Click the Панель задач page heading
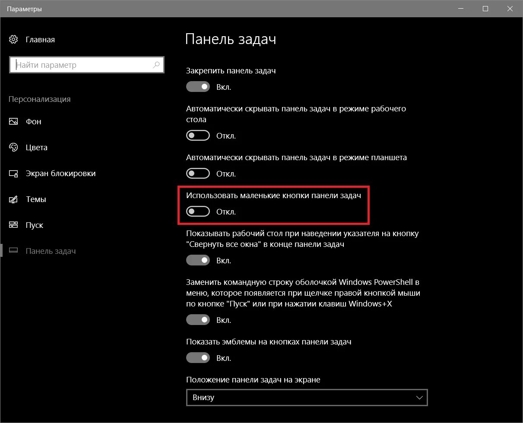Viewport: 523px width, 423px height. (x=231, y=39)
